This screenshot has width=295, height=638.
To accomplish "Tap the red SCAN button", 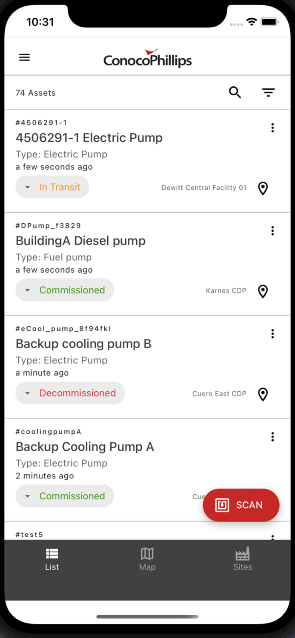I will [241, 505].
